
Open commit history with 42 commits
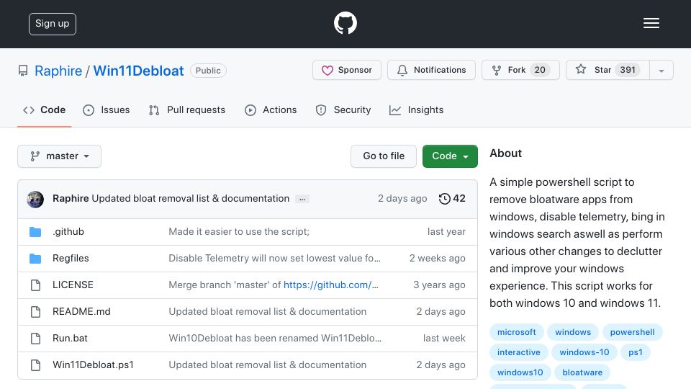pyautogui.click(x=452, y=199)
